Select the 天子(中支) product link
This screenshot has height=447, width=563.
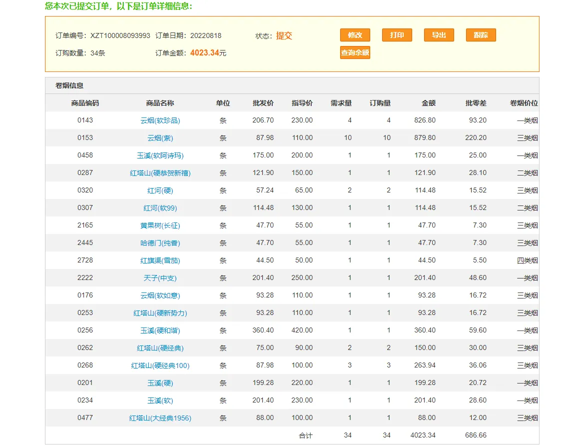(x=160, y=278)
